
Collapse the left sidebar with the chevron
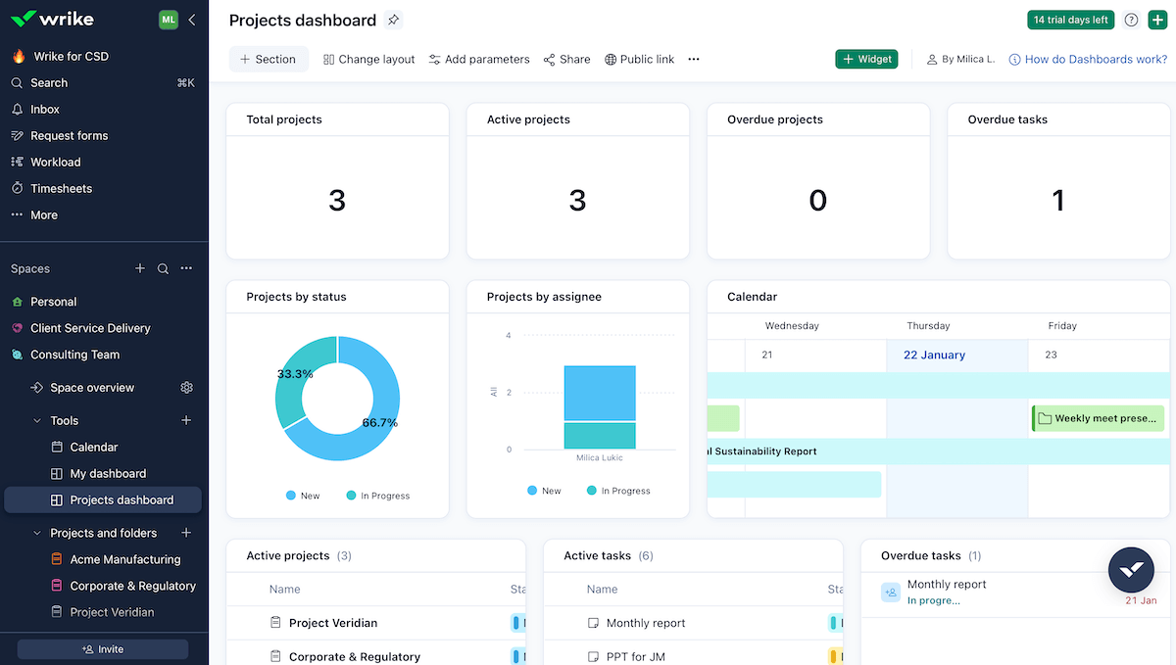[x=192, y=20]
